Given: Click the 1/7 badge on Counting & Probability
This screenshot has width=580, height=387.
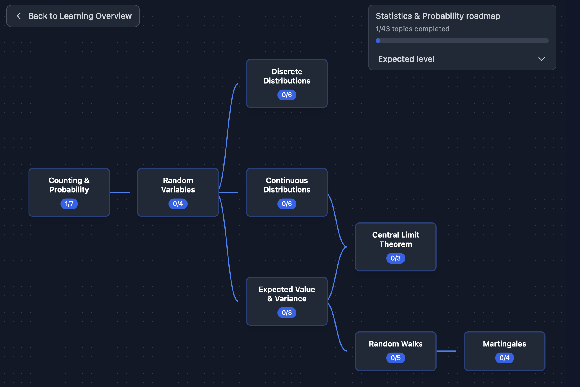Looking at the screenshot, I should (x=69, y=204).
